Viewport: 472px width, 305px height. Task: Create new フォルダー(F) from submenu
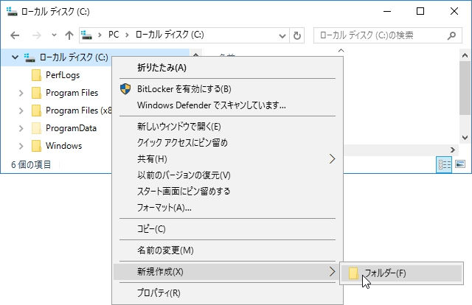point(401,273)
